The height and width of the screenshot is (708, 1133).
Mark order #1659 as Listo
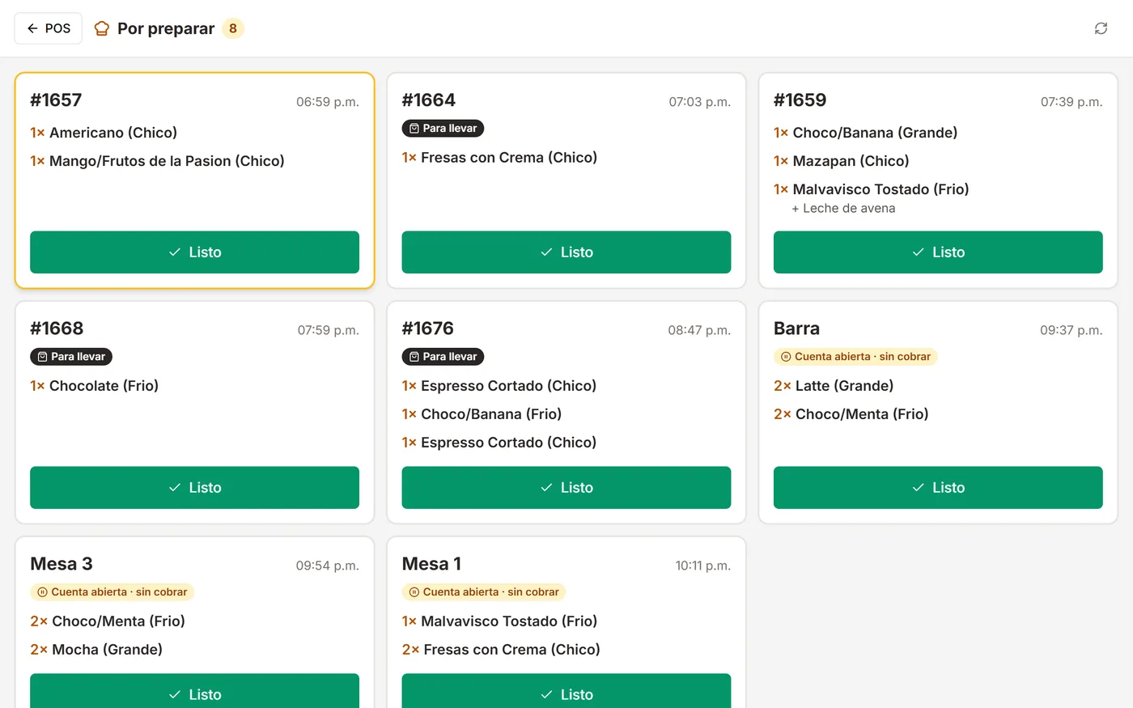click(938, 252)
